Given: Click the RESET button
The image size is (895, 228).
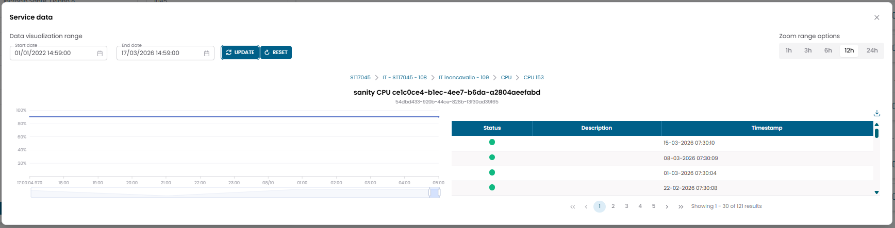Looking at the screenshot, I should (276, 52).
